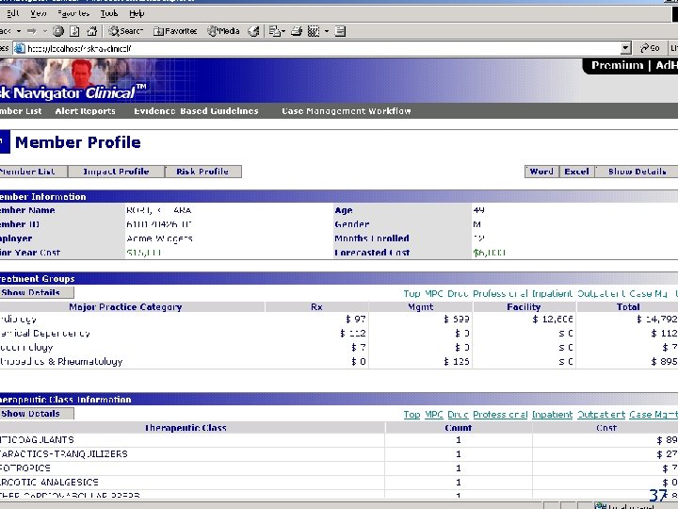Click the Count column header
678x509 pixels.
(x=459, y=428)
